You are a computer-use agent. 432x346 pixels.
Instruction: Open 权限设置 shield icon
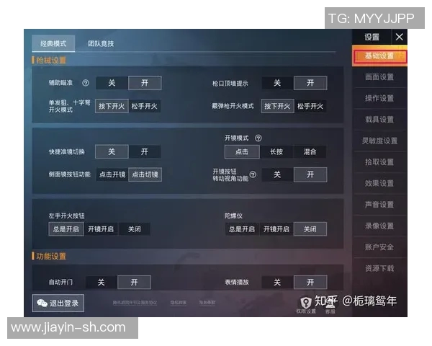tap(306, 303)
